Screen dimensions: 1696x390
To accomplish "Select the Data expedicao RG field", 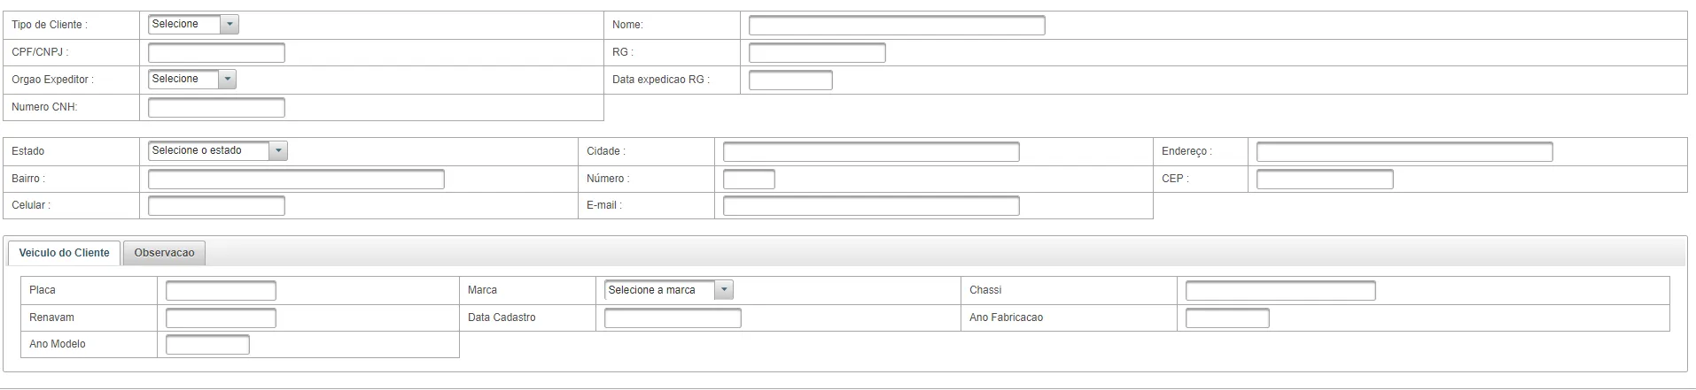I will click(790, 80).
